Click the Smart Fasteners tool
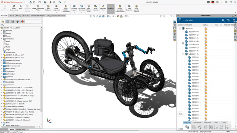 pyautogui.click(x=48, y=8)
